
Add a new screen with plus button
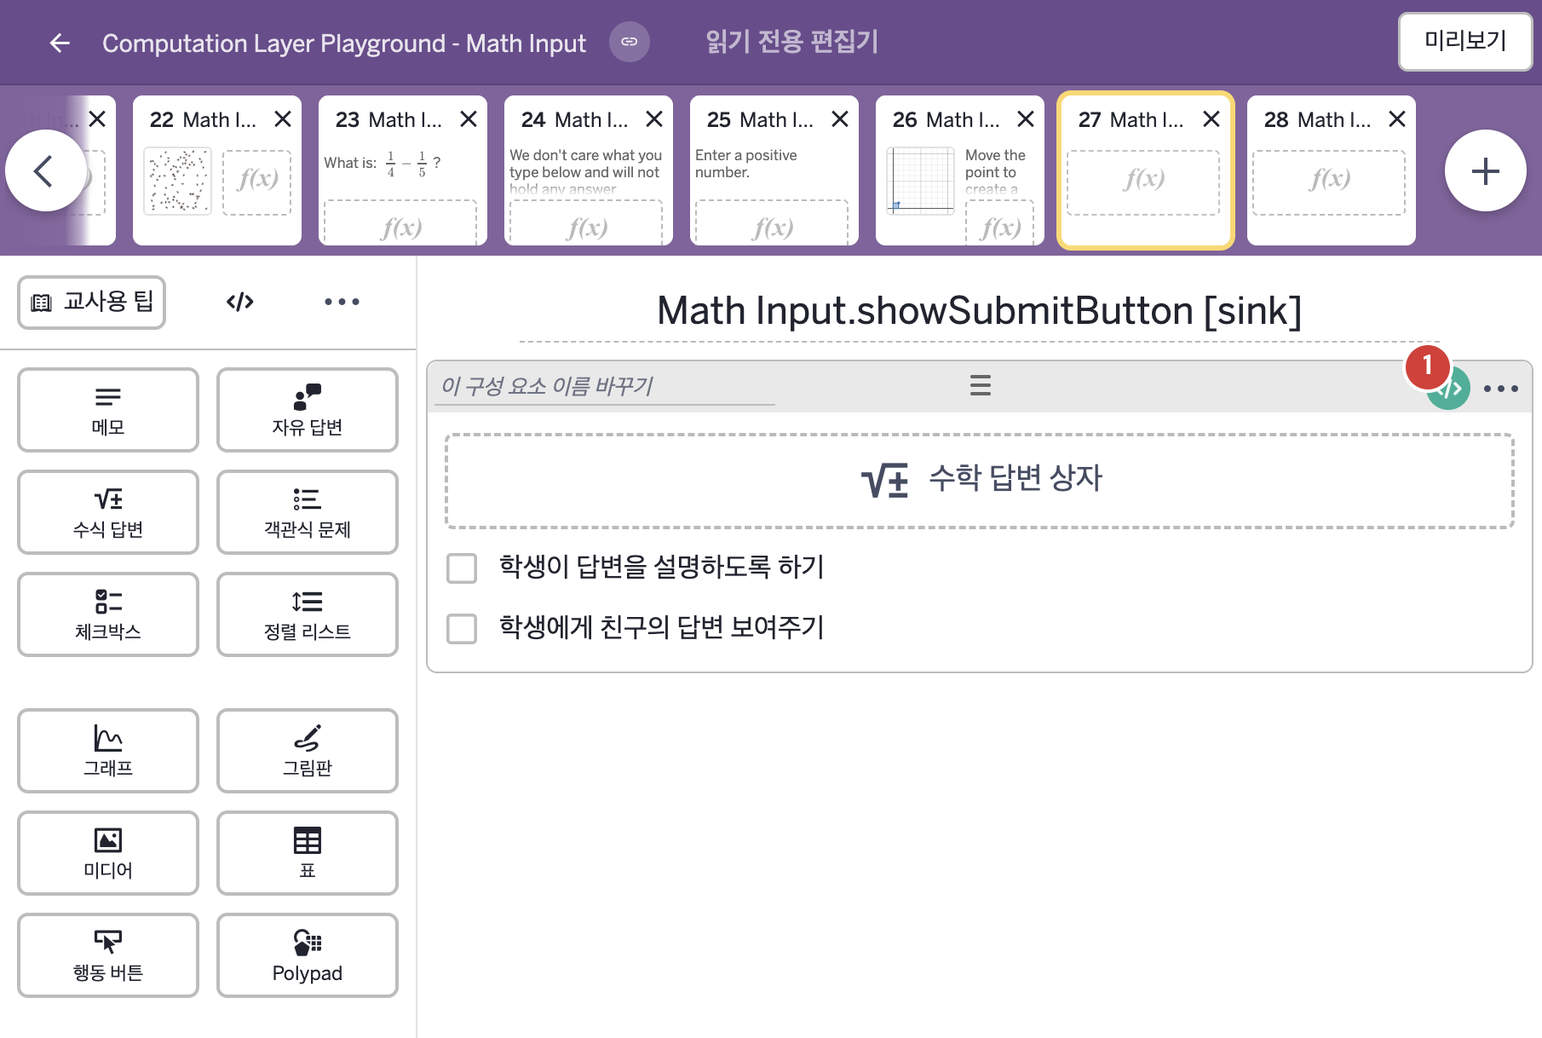pyautogui.click(x=1485, y=170)
